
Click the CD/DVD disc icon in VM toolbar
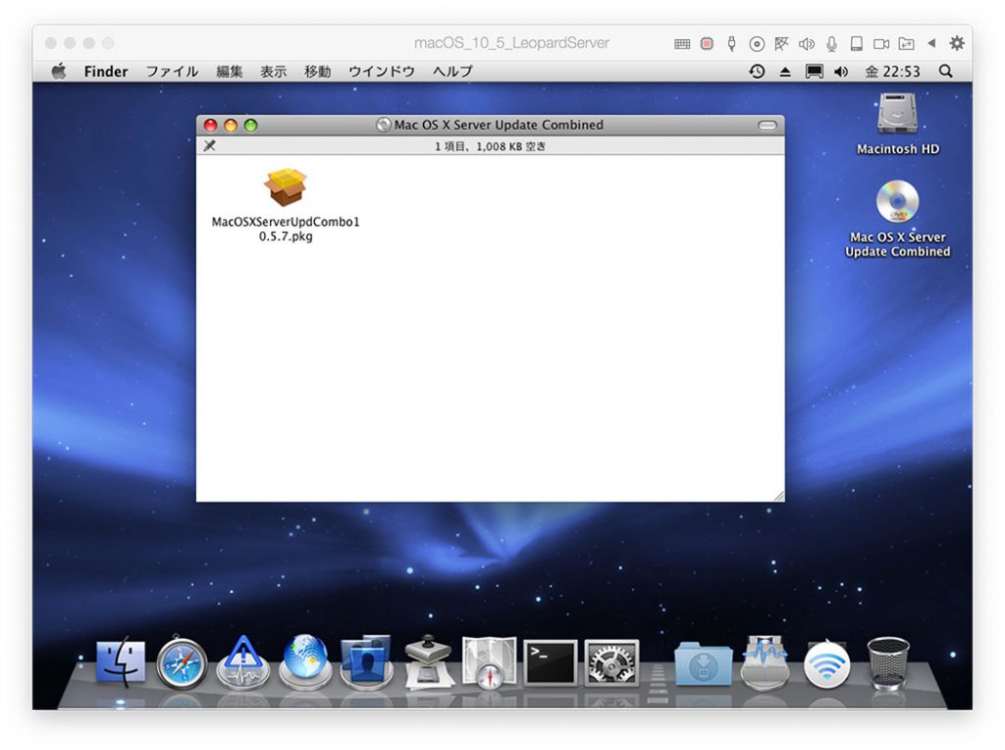coord(757,43)
